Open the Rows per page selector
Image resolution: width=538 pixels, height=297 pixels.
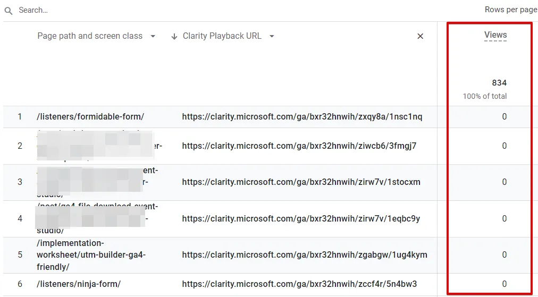click(x=510, y=10)
